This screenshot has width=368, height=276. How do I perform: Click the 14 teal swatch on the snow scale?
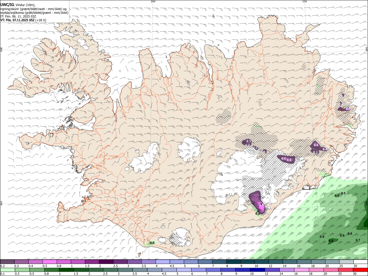pyautogui.click(x=290, y=262)
